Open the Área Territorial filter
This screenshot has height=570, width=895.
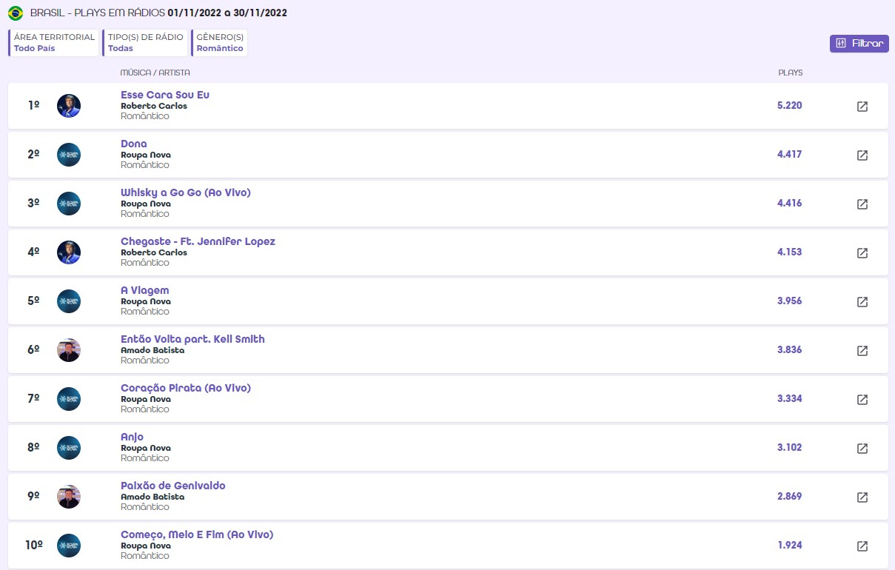click(x=54, y=43)
